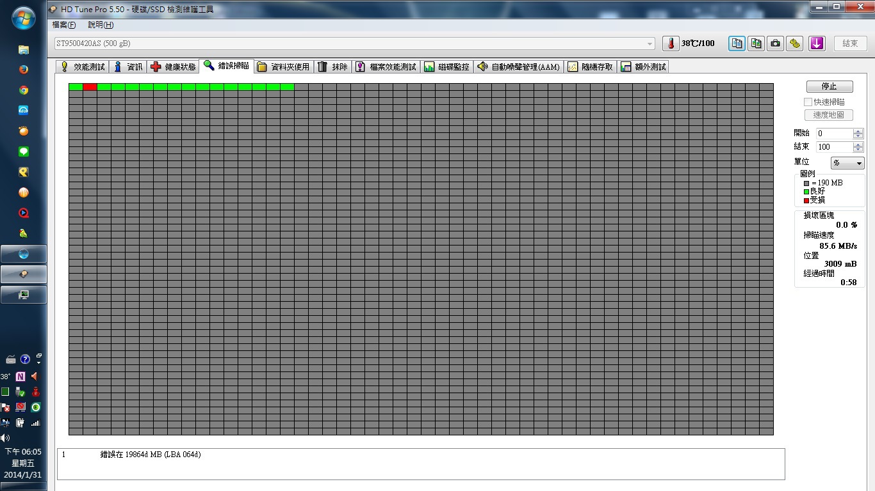875x491 pixels.
Task: Open the 檔案效能測試 tab
Action: coord(386,66)
